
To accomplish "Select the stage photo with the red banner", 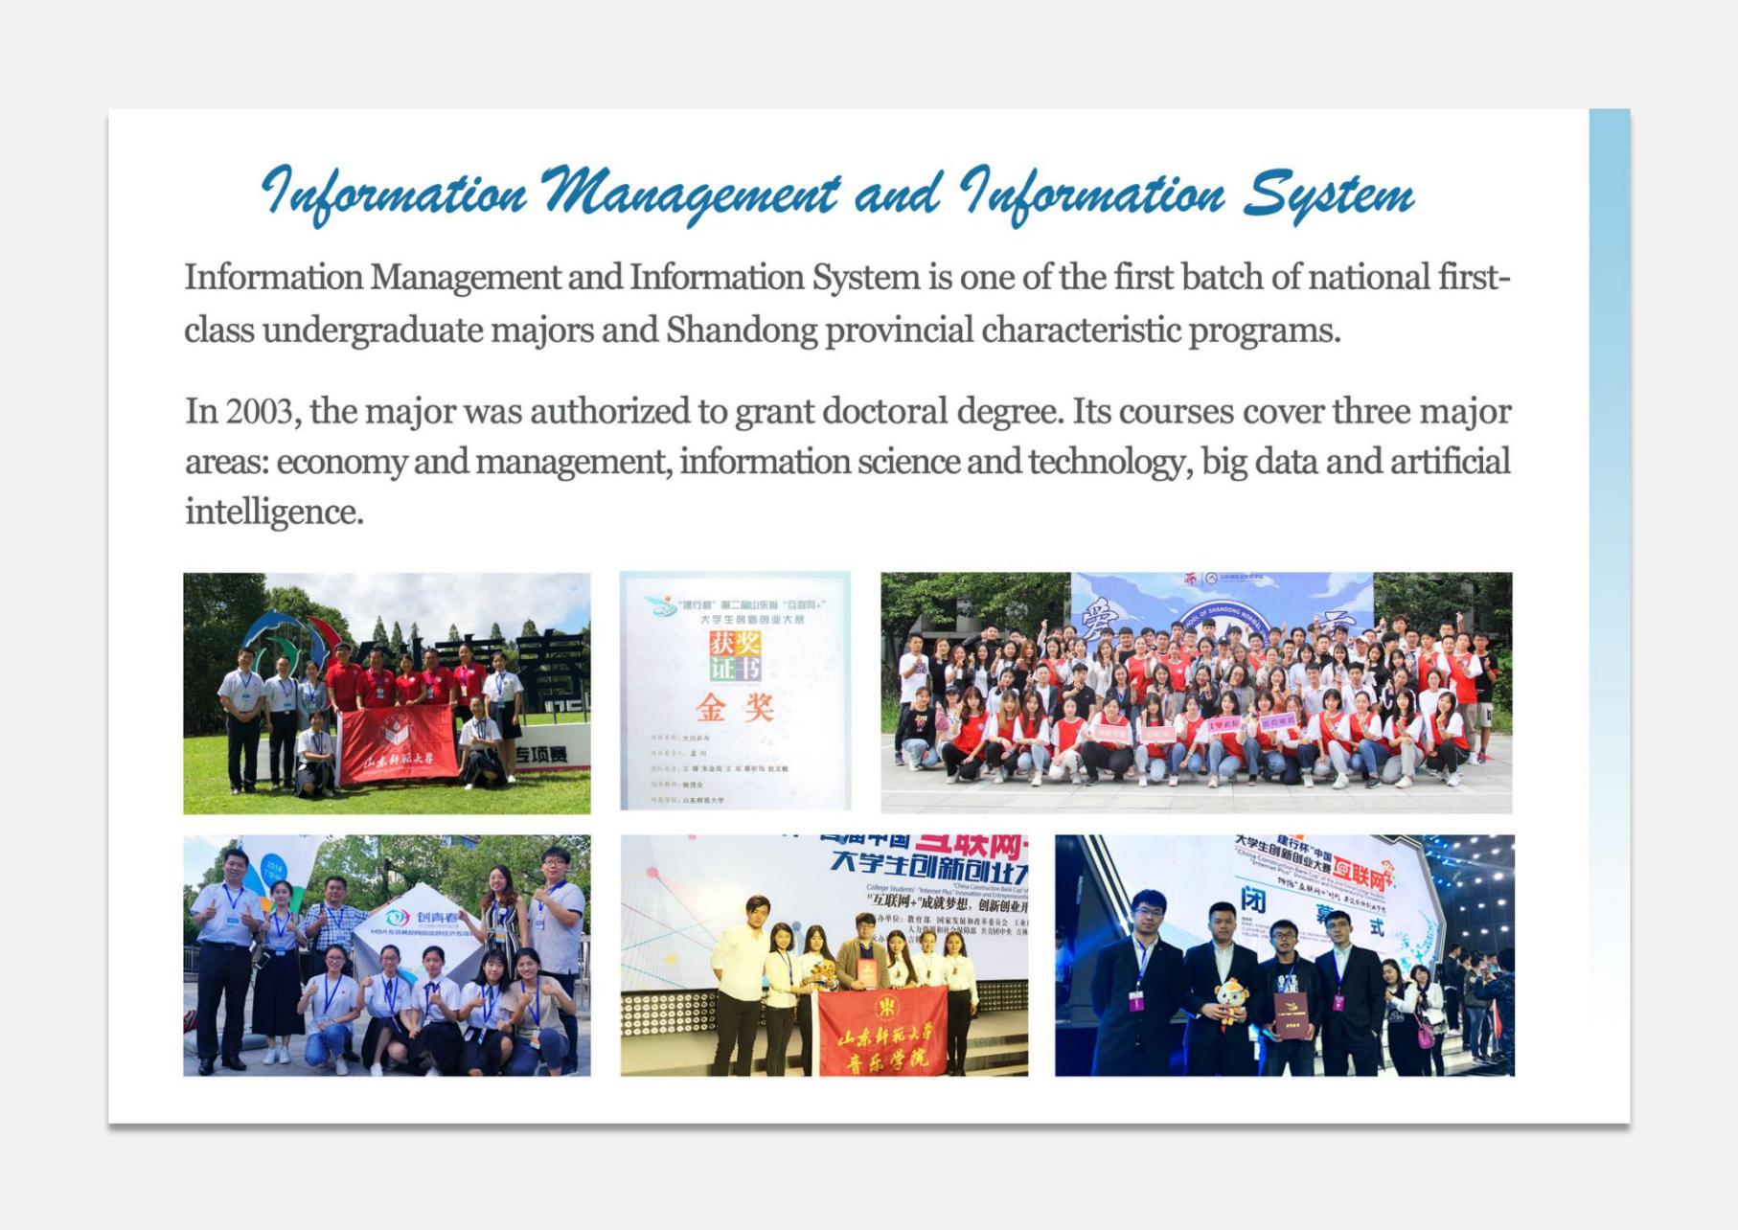I will (823, 954).
